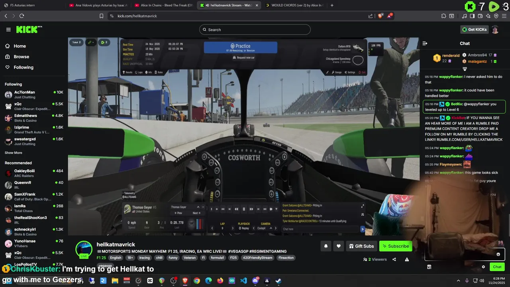Open a new browser tab
Viewport: 510px width, 287px height.
[332, 5]
